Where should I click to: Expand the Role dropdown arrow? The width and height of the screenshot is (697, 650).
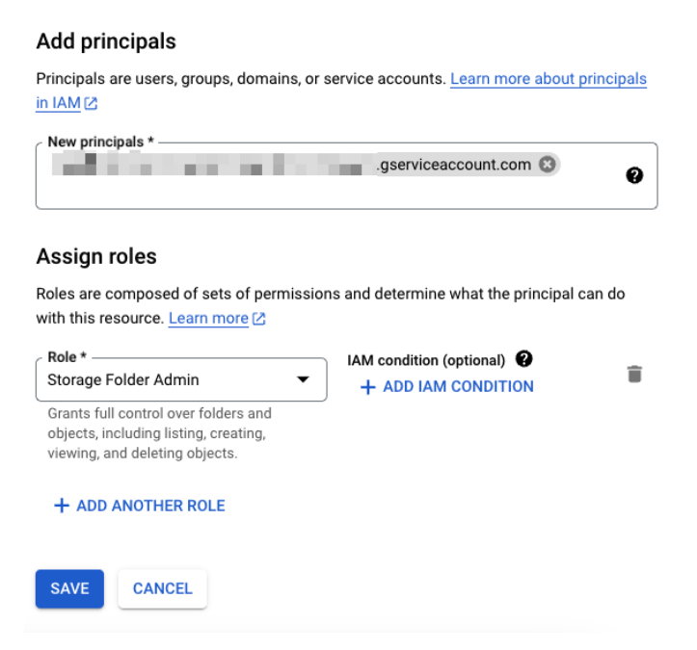304,380
